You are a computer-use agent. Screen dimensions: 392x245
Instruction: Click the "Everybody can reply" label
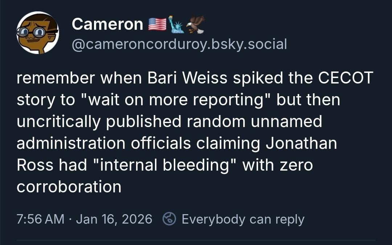tap(243, 219)
